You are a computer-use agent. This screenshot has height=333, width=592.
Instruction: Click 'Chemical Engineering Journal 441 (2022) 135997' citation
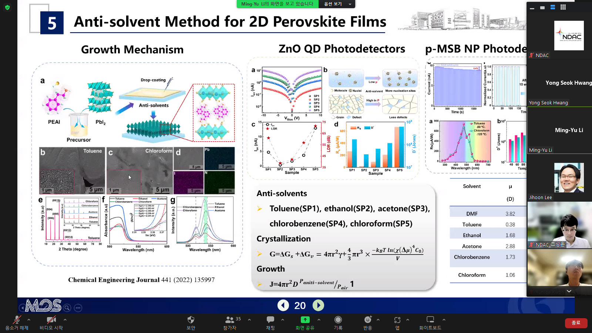tap(141, 280)
